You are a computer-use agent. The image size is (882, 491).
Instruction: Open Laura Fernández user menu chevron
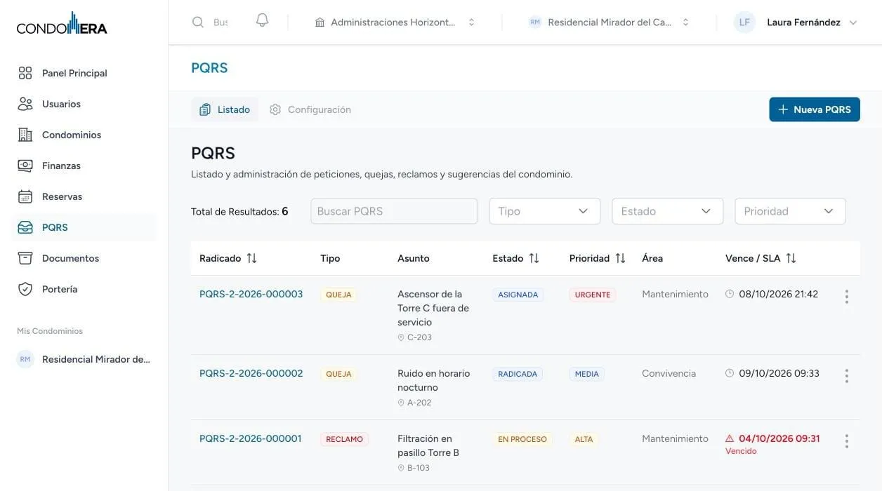853,22
